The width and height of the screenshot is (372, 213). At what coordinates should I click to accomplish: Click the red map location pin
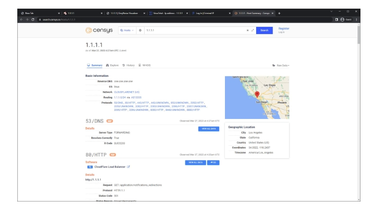257,95
